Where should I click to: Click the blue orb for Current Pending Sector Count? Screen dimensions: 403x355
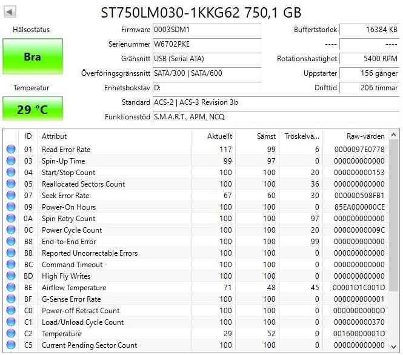(11, 345)
